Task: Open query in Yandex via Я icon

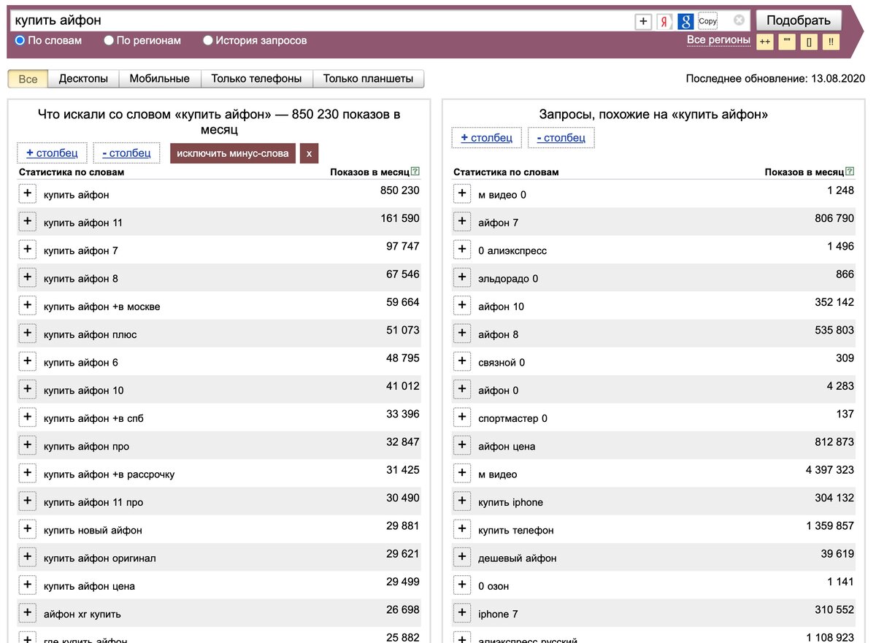Action: 664,21
